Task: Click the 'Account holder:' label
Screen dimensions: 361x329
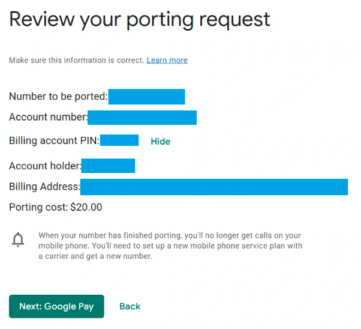Action: pyautogui.click(x=45, y=166)
